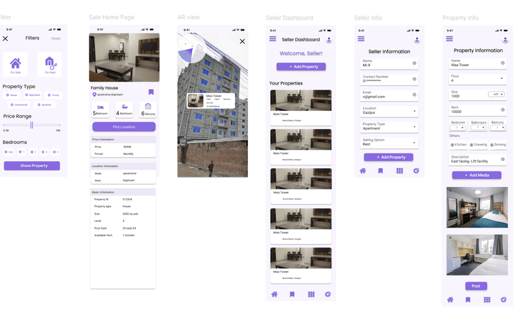Click the Plot Location button

click(x=124, y=127)
